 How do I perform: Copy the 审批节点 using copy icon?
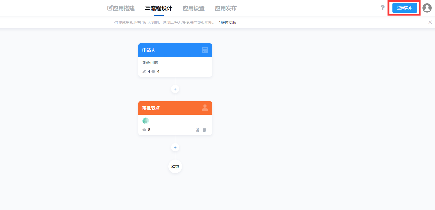(205, 130)
